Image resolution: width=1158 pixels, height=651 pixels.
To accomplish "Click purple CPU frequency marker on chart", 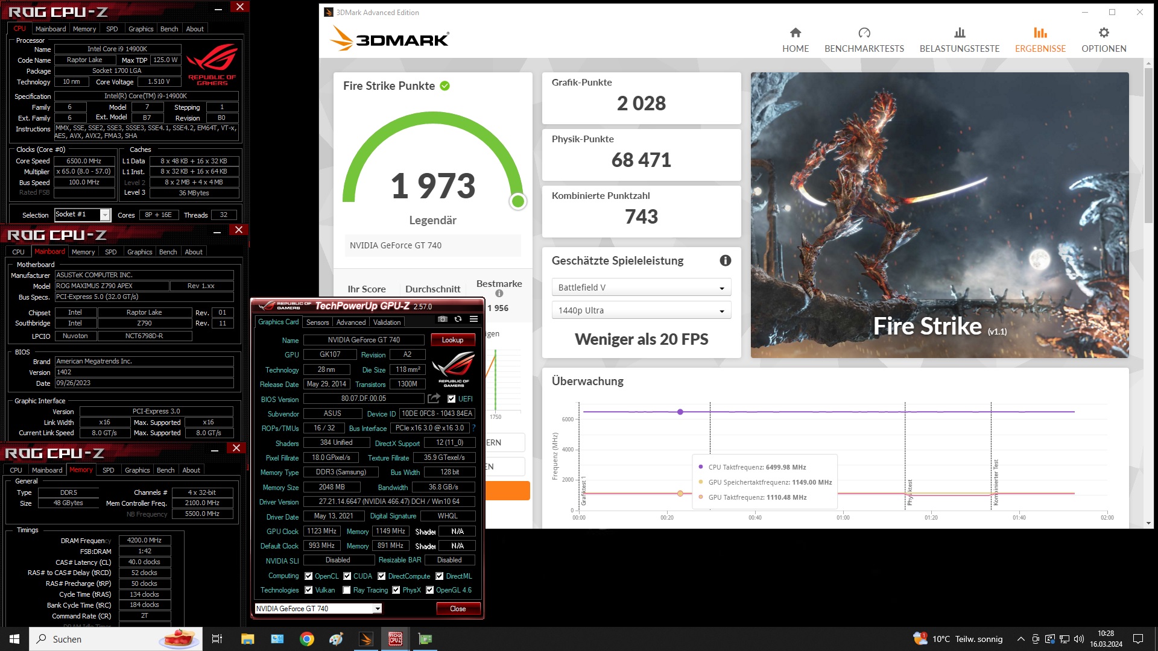I will pos(680,412).
